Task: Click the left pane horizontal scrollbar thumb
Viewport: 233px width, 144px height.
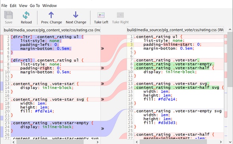Action: (x=50, y=142)
